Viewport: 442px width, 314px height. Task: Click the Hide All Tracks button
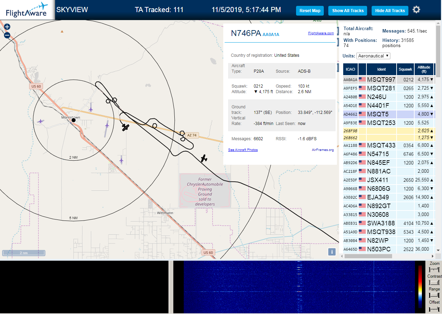[390, 11]
